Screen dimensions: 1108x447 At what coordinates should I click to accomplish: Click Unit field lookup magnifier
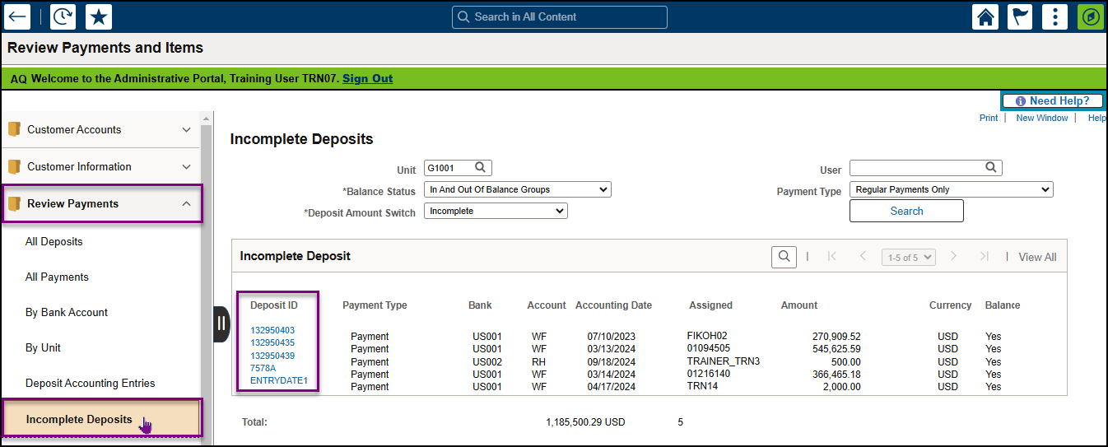point(481,168)
